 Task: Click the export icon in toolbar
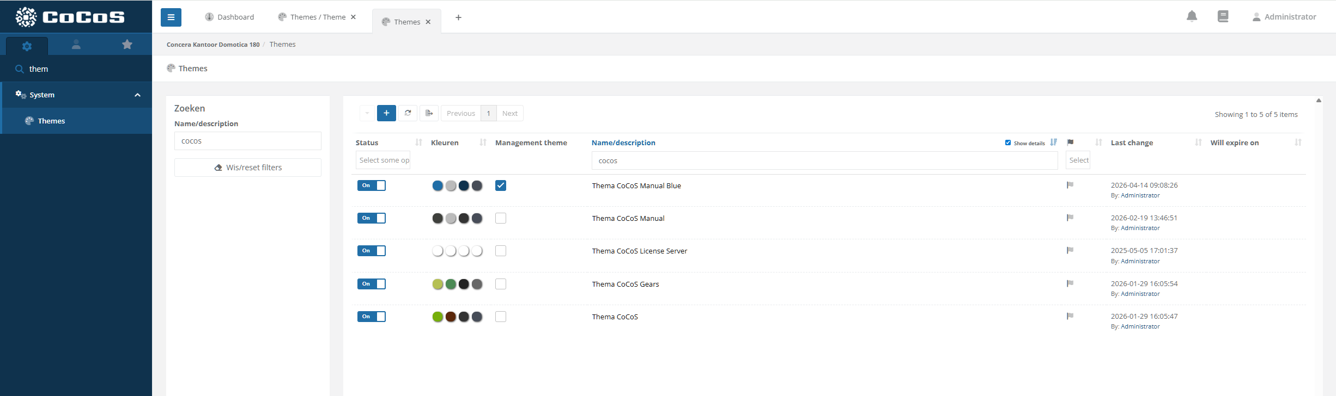coord(429,113)
